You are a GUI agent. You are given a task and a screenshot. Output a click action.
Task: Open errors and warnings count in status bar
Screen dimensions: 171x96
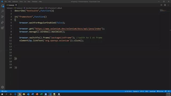[x=4, y=91]
